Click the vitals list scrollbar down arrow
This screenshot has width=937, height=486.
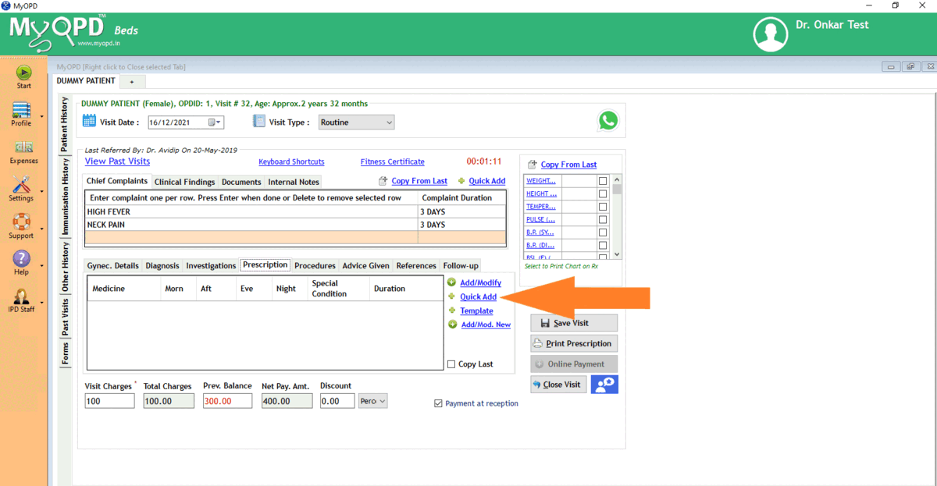617,254
